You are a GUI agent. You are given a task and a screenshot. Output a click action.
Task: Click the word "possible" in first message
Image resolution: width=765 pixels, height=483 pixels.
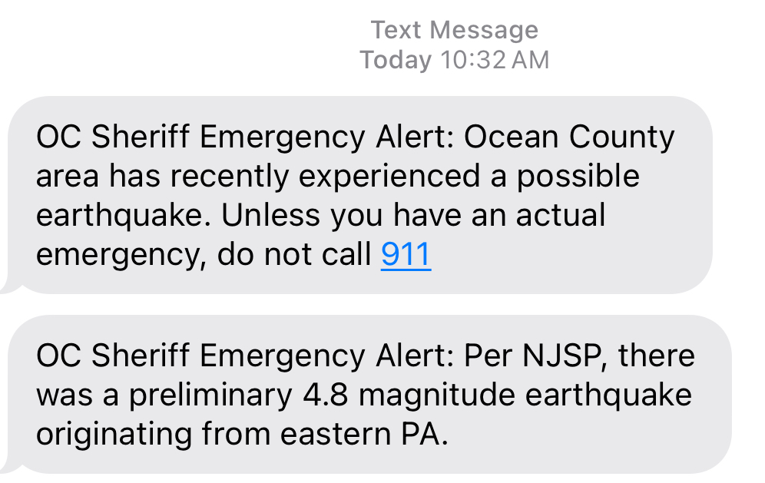click(x=578, y=177)
